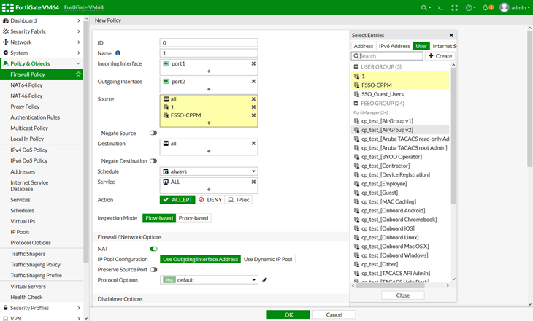Screen dimensions: 533x321
Task: Click the Dashboard gauge icon in sidebar
Action: click(x=5, y=20)
